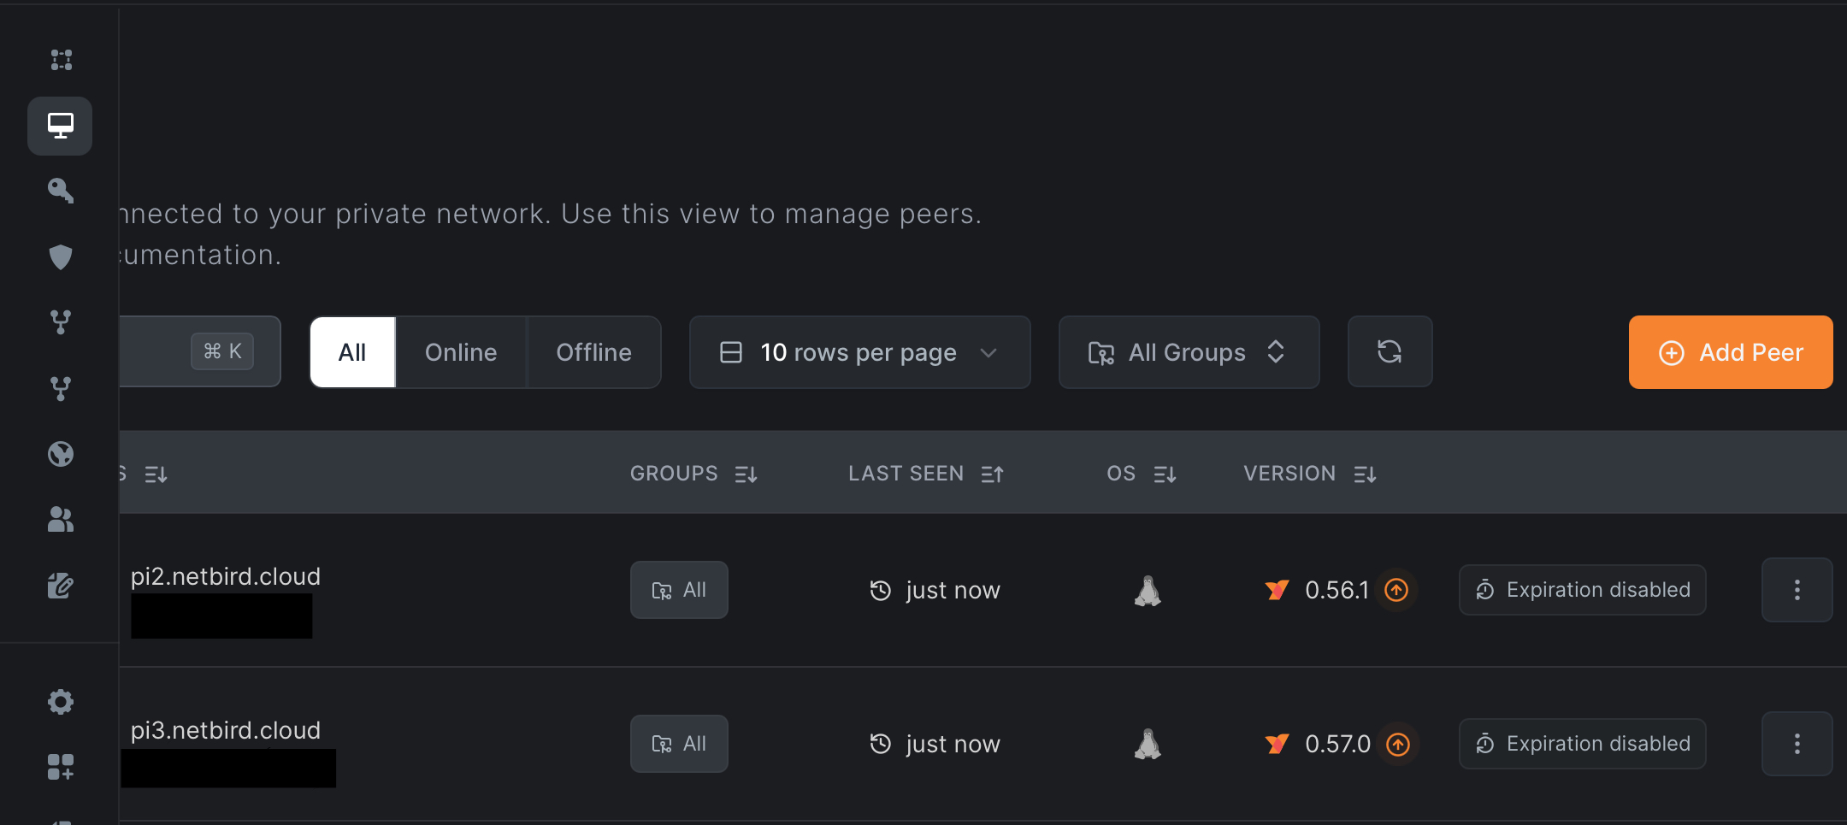Image resolution: width=1847 pixels, height=825 pixels.
Task: Expand the 10 rows per page dropdown
Action: click(859, 352)
